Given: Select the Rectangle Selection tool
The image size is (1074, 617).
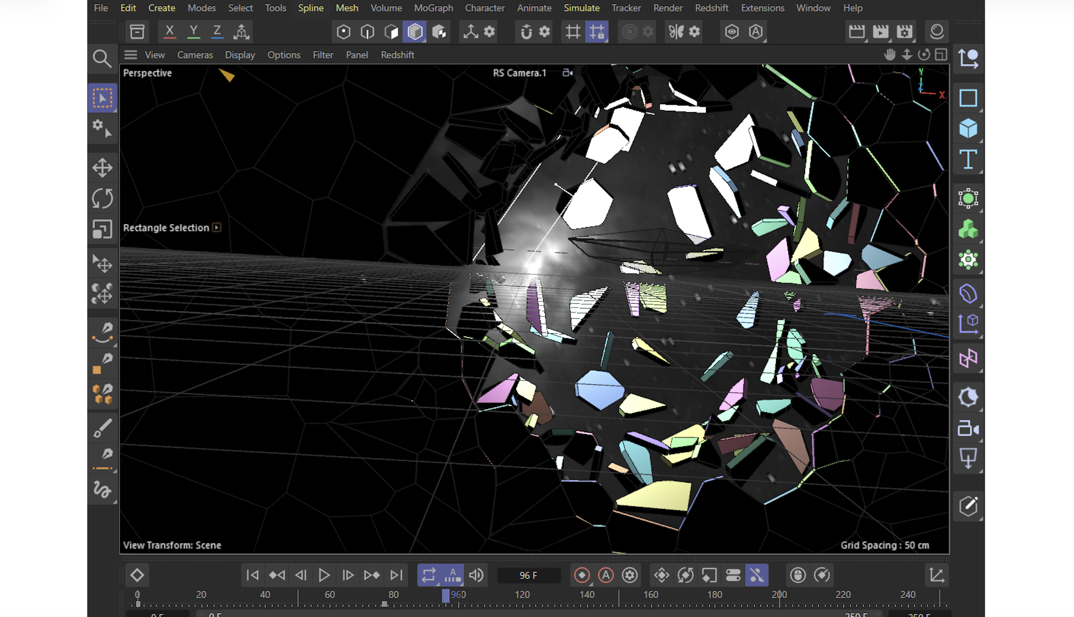Looking at the screenshot, I should pyautogui.click(x=102, y=98).
